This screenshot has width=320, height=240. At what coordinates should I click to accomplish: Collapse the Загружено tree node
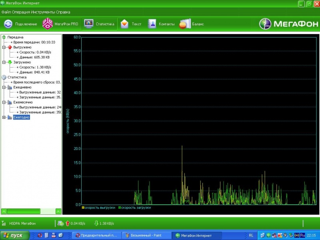[x=4, y=62]
